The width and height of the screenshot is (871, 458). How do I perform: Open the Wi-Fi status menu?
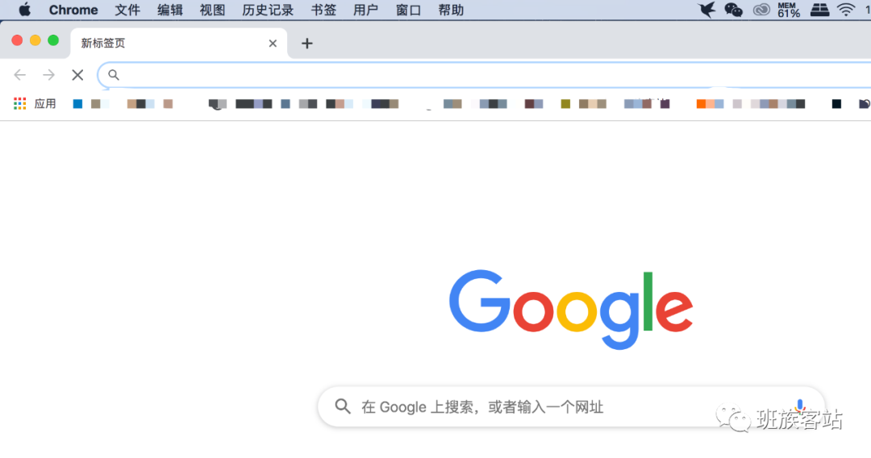point(846,10)
